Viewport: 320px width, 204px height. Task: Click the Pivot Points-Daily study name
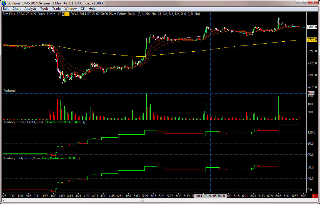click(122, 14)
